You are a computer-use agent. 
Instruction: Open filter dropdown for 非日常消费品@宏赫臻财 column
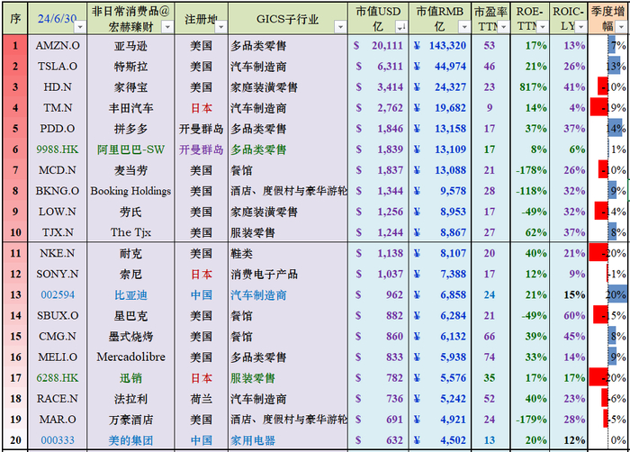pos(167,27)
